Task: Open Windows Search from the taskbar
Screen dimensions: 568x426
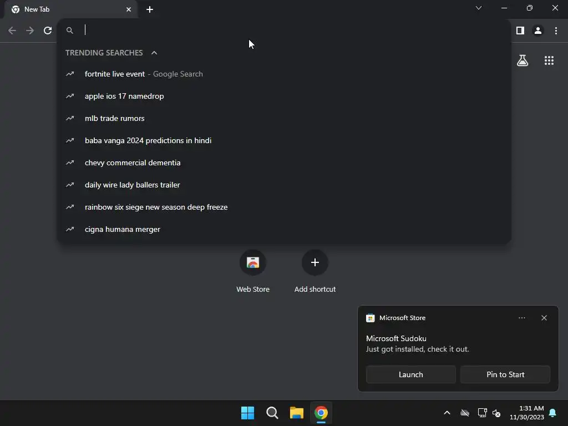Action: click(x=272, y=413)
